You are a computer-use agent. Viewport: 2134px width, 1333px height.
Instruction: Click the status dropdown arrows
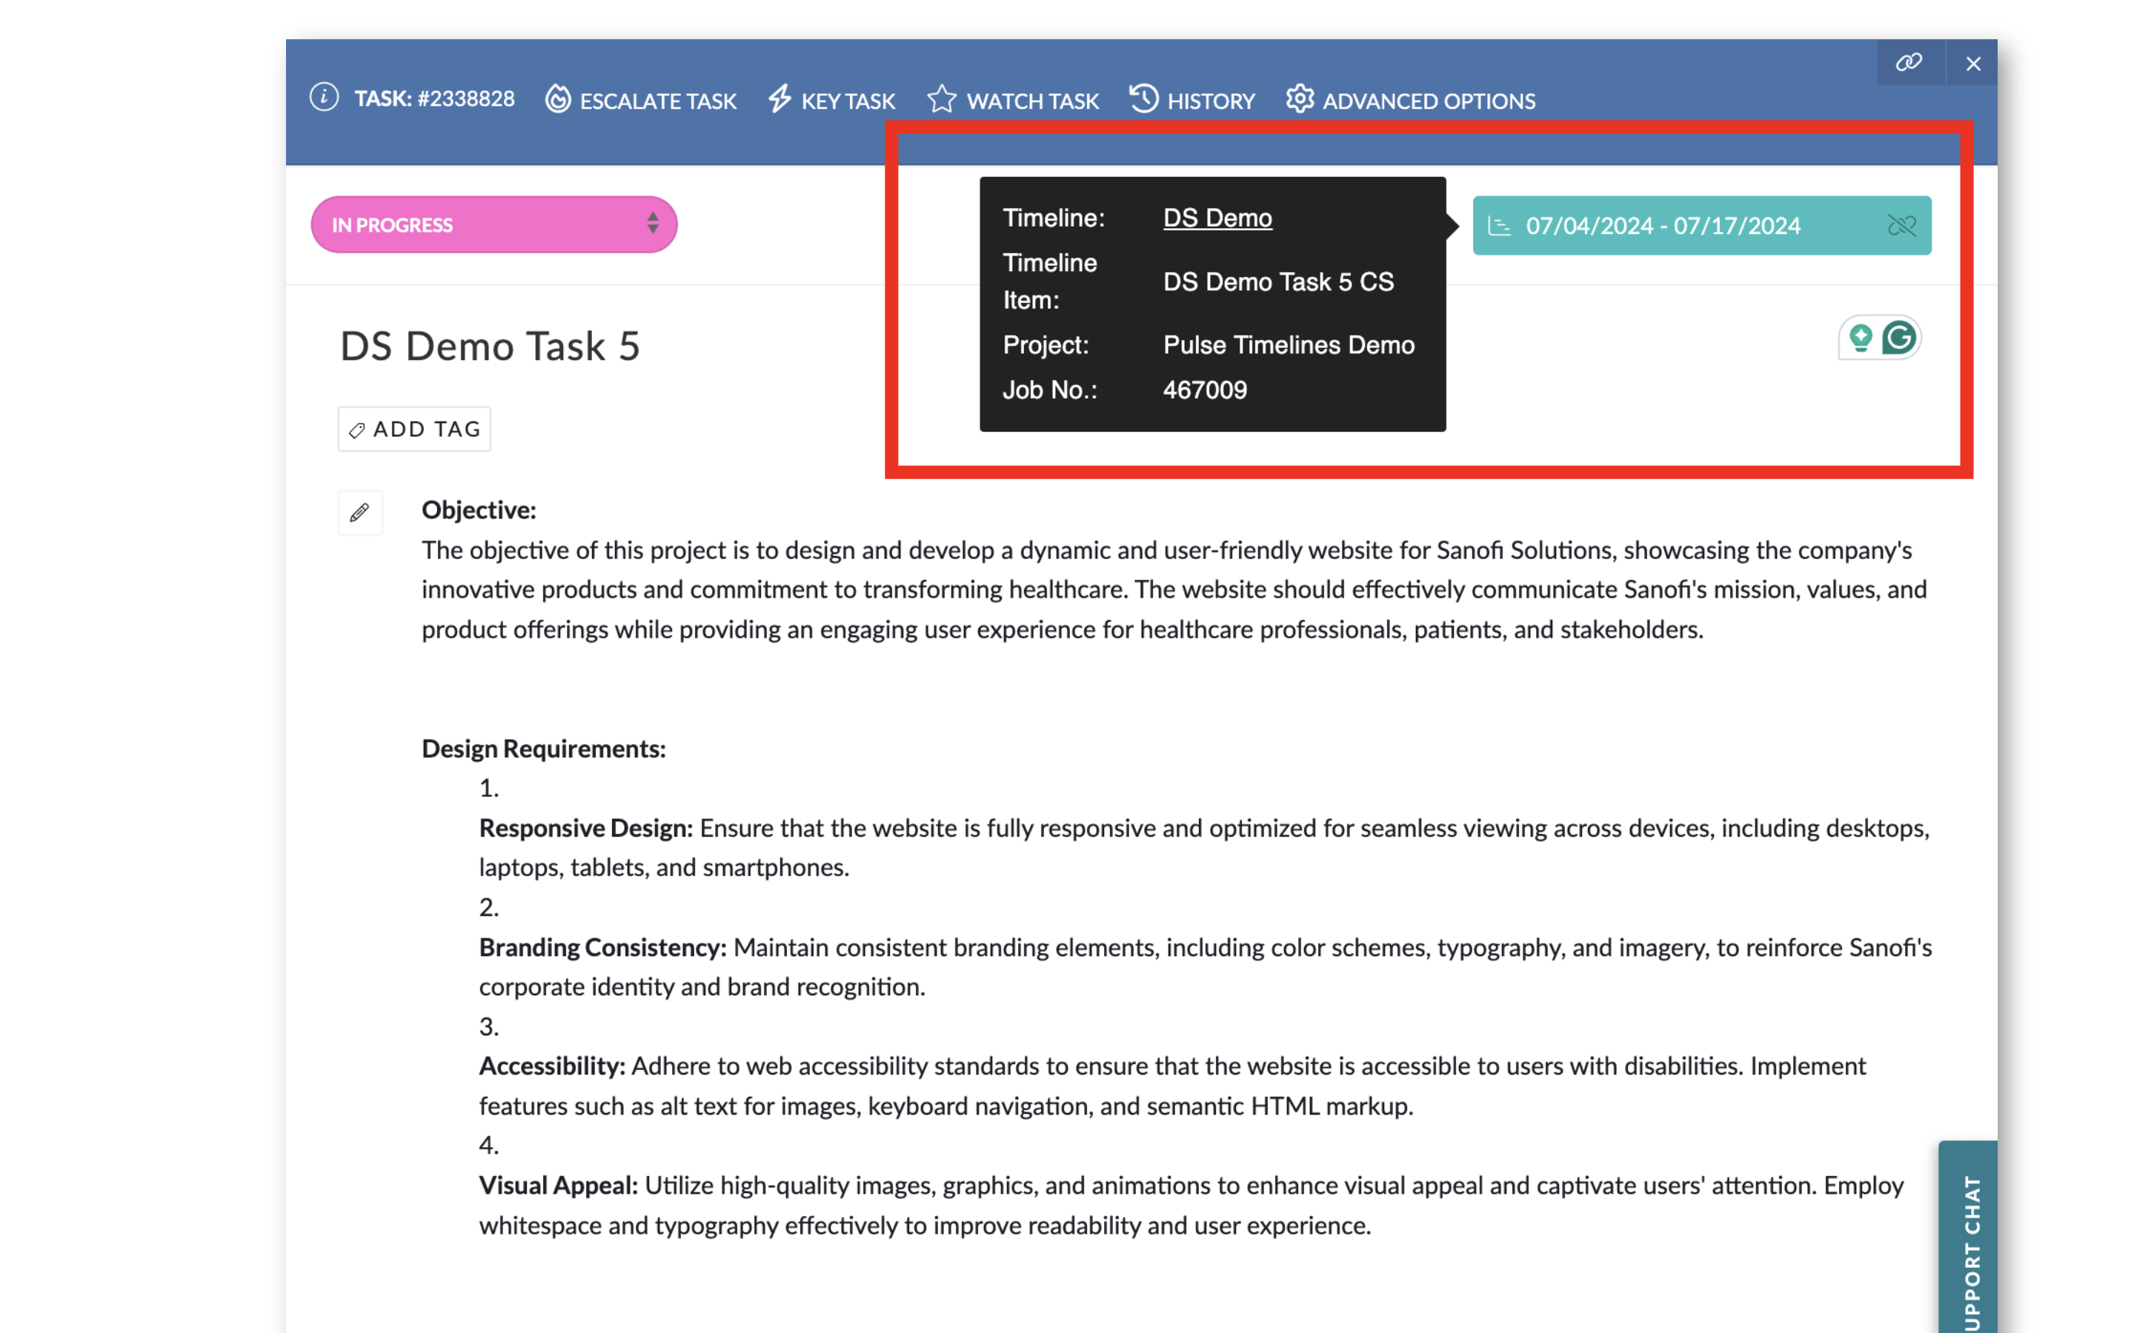coord(653,223)
